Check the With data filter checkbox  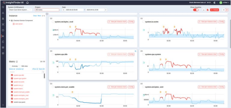(20, 66)
